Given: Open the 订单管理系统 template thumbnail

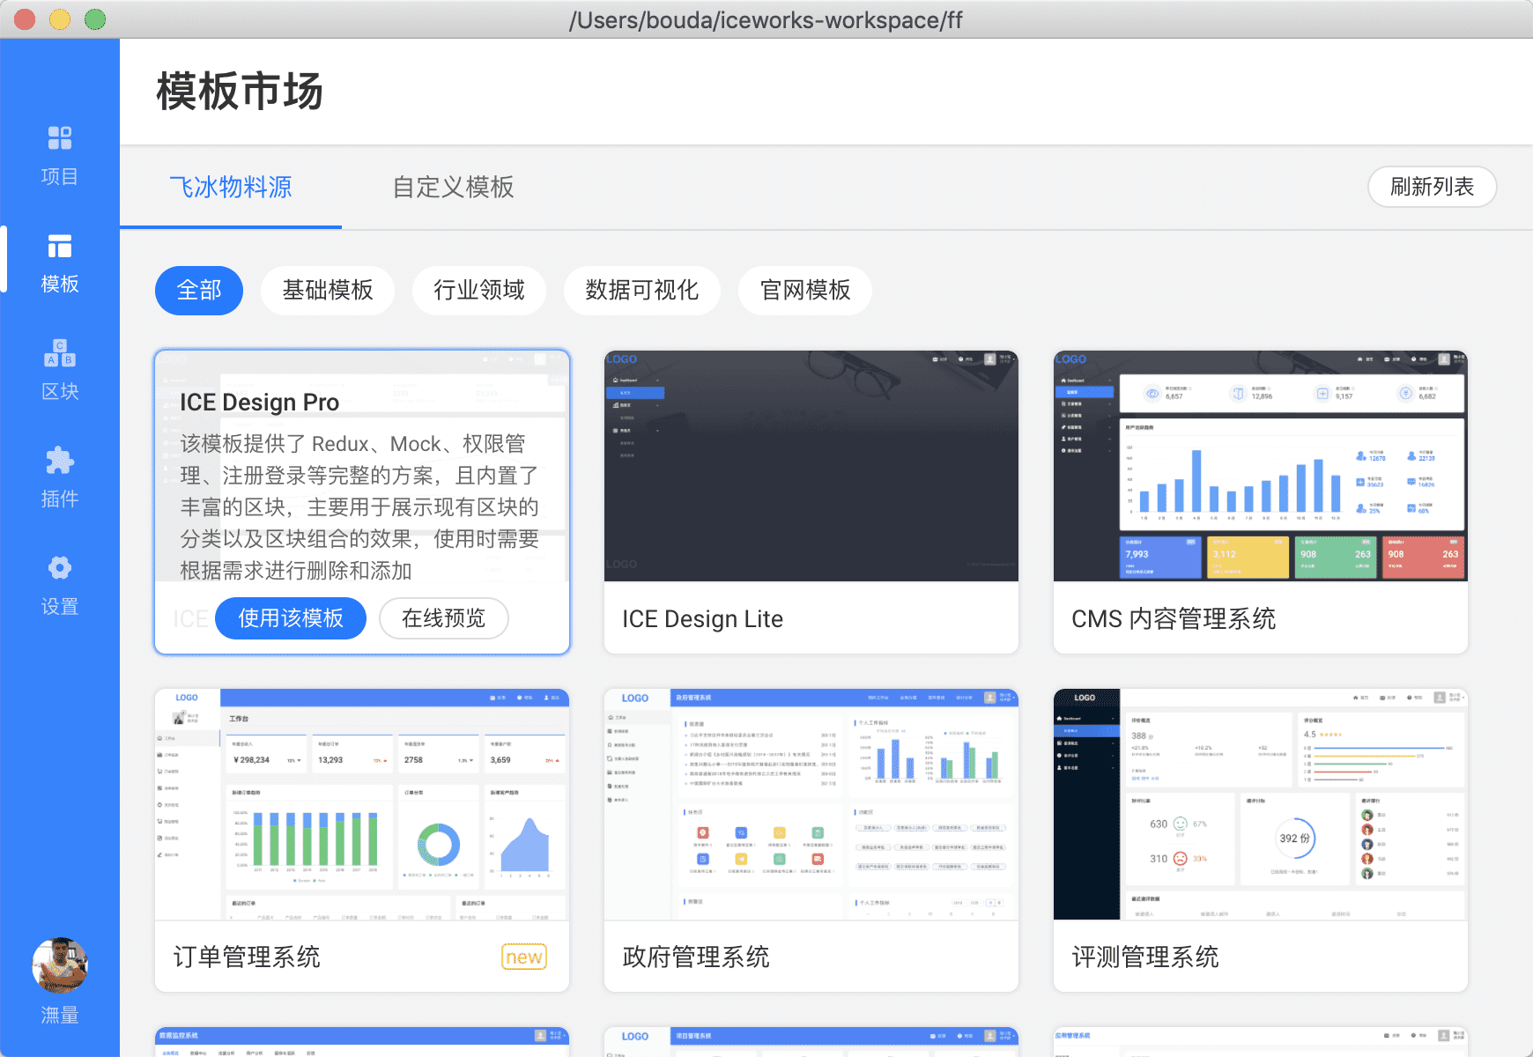Looking at the screenshot, I should click(x=362, y=804).
